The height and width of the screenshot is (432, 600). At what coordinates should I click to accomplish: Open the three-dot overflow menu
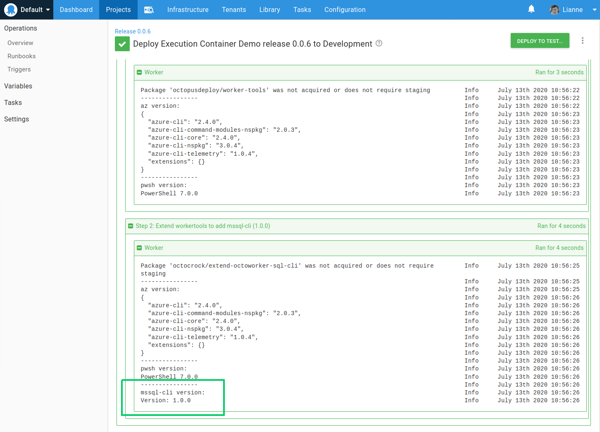pyautogui.click(x=583, y=40)
